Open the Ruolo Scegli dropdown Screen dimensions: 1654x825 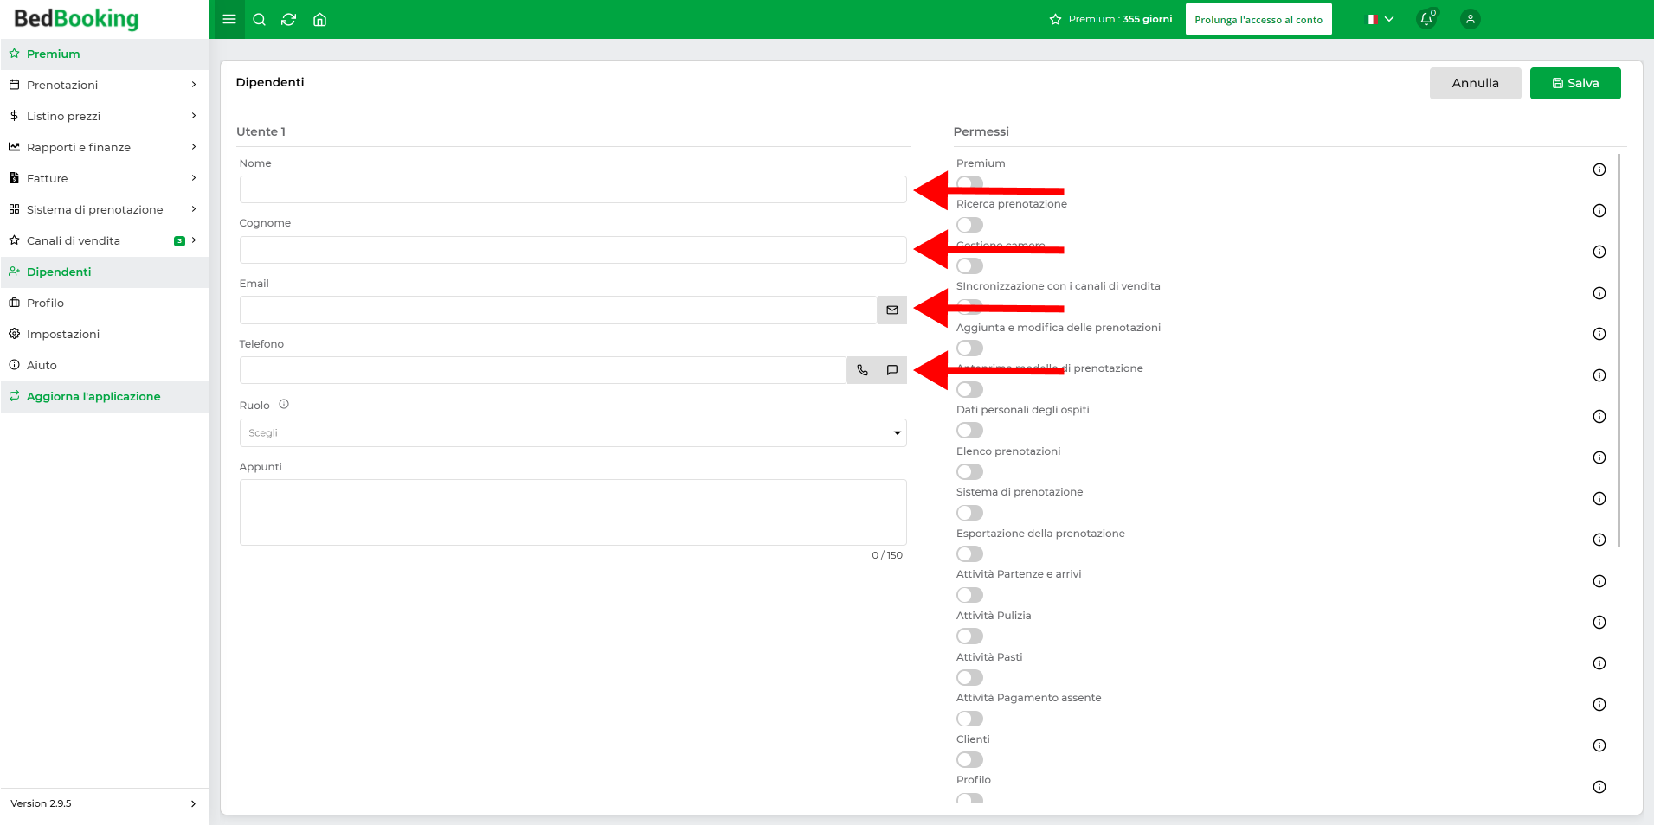tap(573, 433)
